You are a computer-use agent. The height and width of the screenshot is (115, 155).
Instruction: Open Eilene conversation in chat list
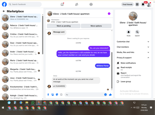21,18
